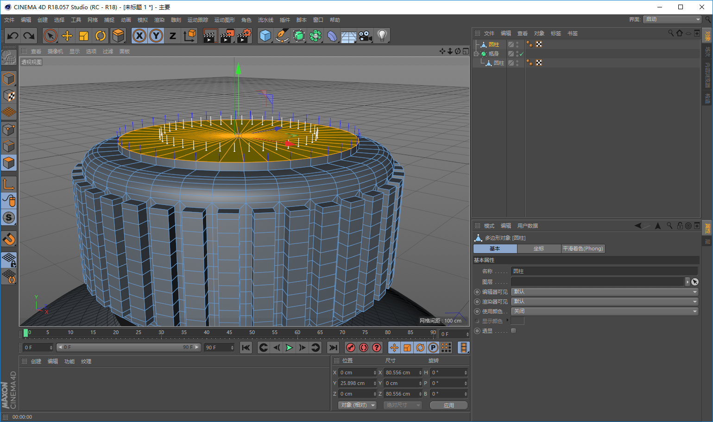The image size is (713, 422).
Task: Toggle Autokeying button
Action: click(364, 348)
